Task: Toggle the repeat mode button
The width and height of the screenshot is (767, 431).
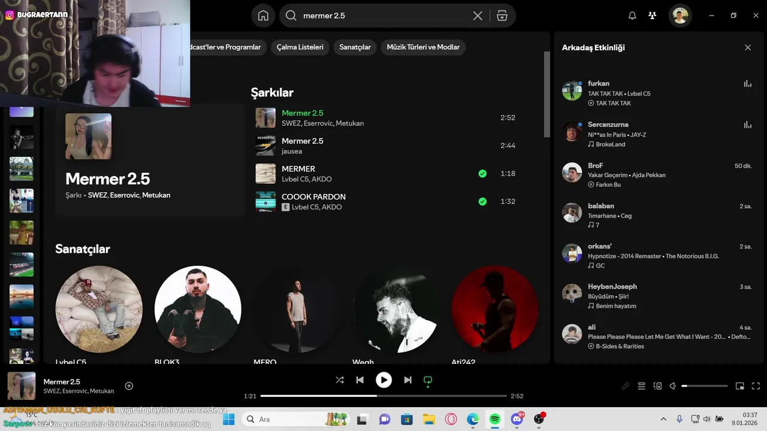Action: (x=428, y=380)
